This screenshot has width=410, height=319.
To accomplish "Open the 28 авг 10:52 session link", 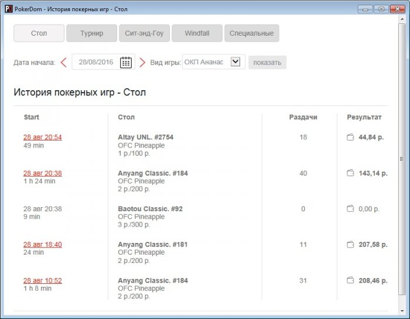I will click(42, 281).
